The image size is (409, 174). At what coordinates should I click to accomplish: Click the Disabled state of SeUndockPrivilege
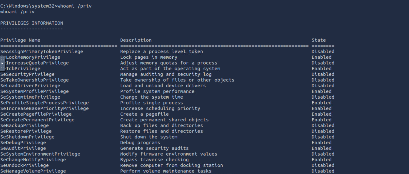point(323,165)
